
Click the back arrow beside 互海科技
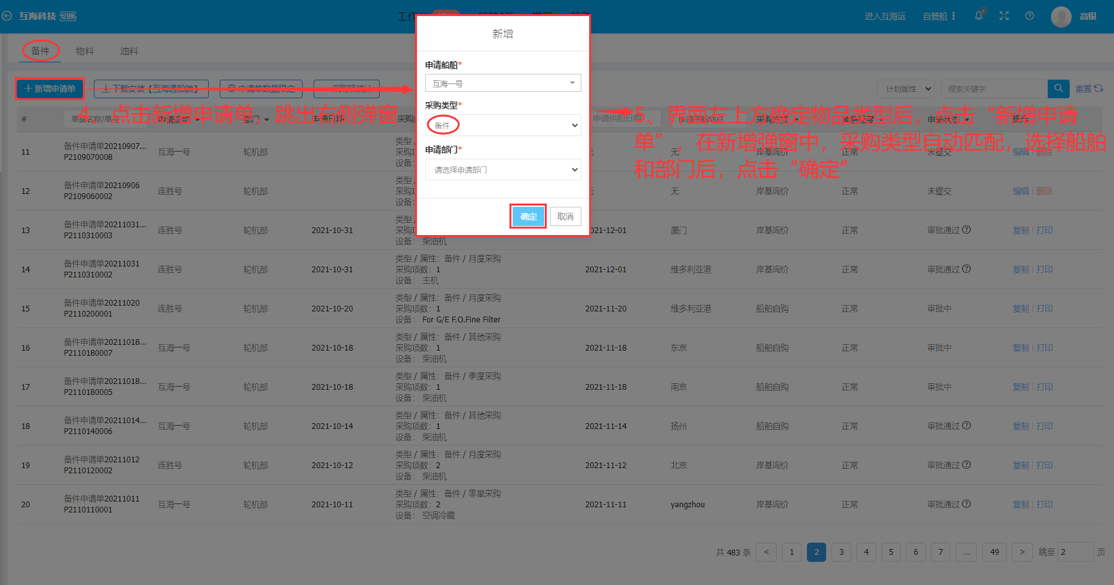point(7,16)
